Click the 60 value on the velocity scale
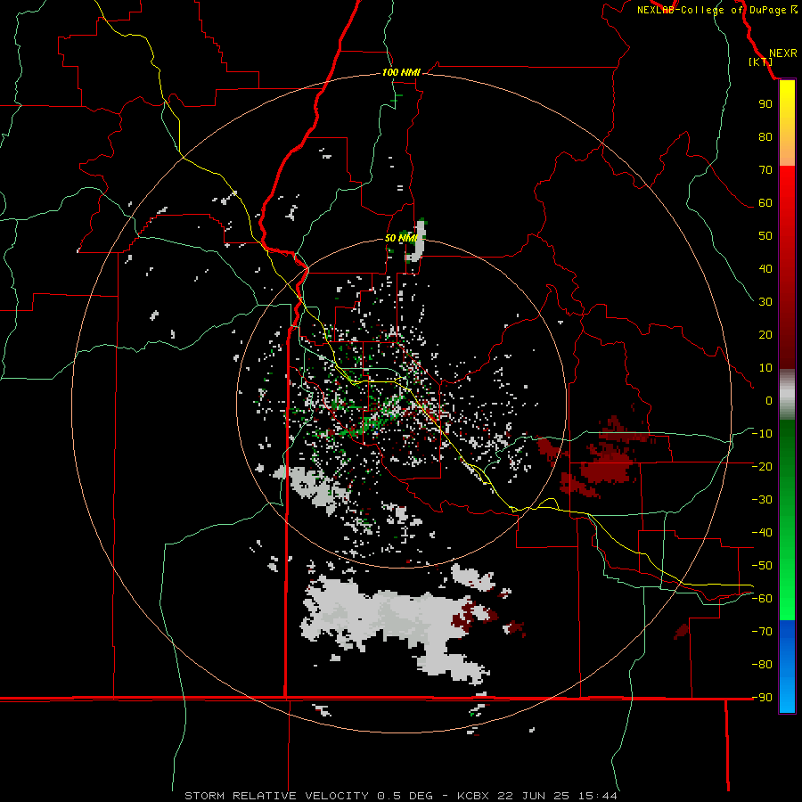The image size is (802, 802). click(x=765, y=202)
